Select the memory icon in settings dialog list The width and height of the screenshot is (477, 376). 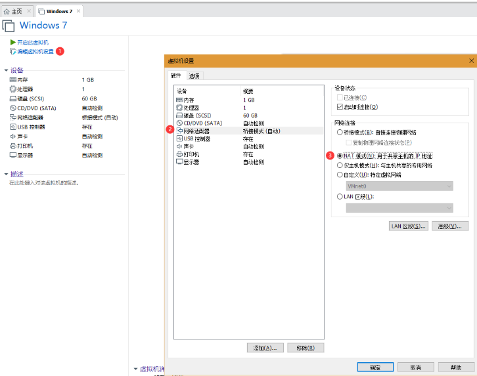179,100
